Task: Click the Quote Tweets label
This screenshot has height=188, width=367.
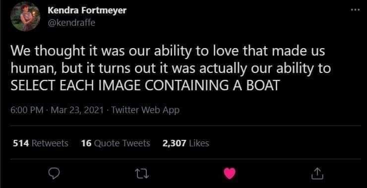Action: [x=122, y=143]
